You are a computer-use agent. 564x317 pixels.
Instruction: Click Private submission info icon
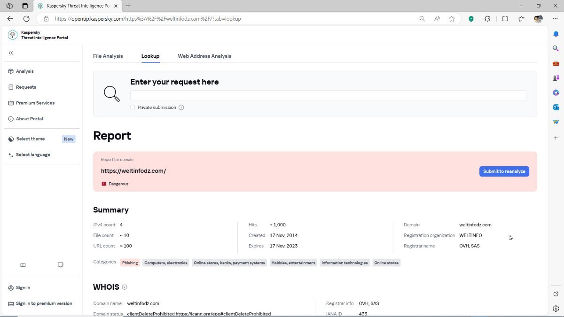(181, 108)
